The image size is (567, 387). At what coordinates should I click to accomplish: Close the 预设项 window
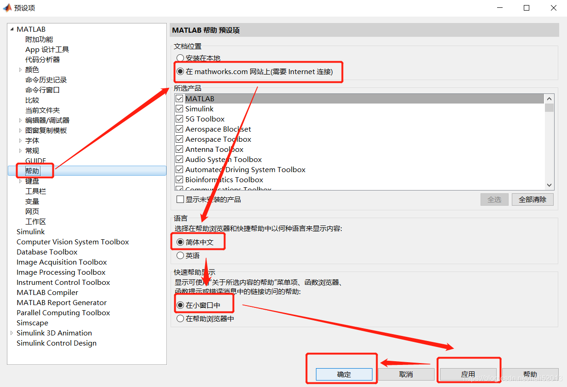554,8
